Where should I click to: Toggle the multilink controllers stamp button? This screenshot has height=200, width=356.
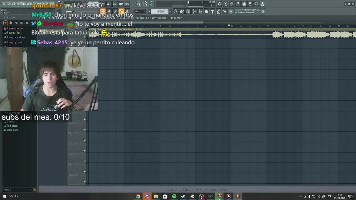pos(127,11)
